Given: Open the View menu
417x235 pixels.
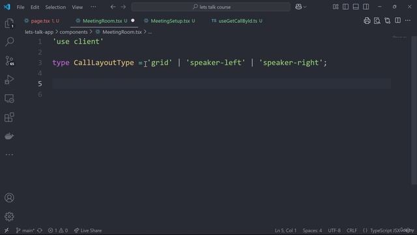Looking at the screenshot, I should [x=77, y=7].
